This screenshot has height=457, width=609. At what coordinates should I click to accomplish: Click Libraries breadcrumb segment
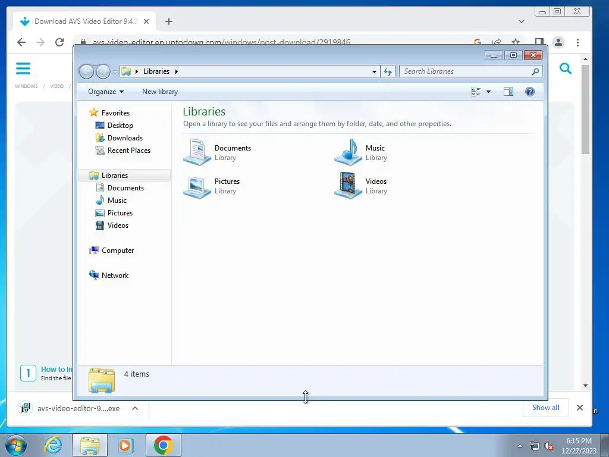click(x=156, y=71)
